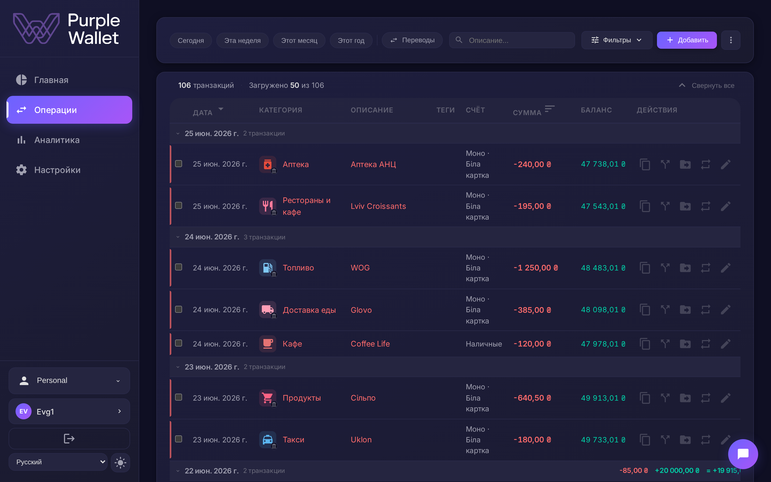Click the repeat icon on Coffee Life row
The height and width of the screenshot is (482, 771).
(705, 344)
